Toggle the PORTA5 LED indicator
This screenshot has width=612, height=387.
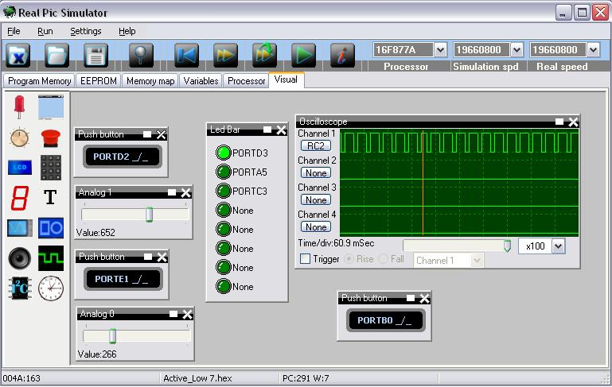224,172
